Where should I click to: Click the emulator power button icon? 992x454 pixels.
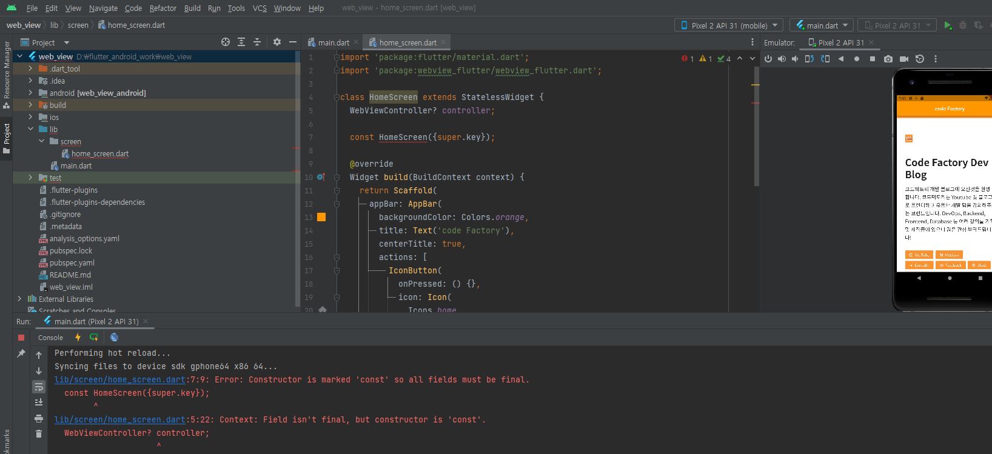coord(768,59)
